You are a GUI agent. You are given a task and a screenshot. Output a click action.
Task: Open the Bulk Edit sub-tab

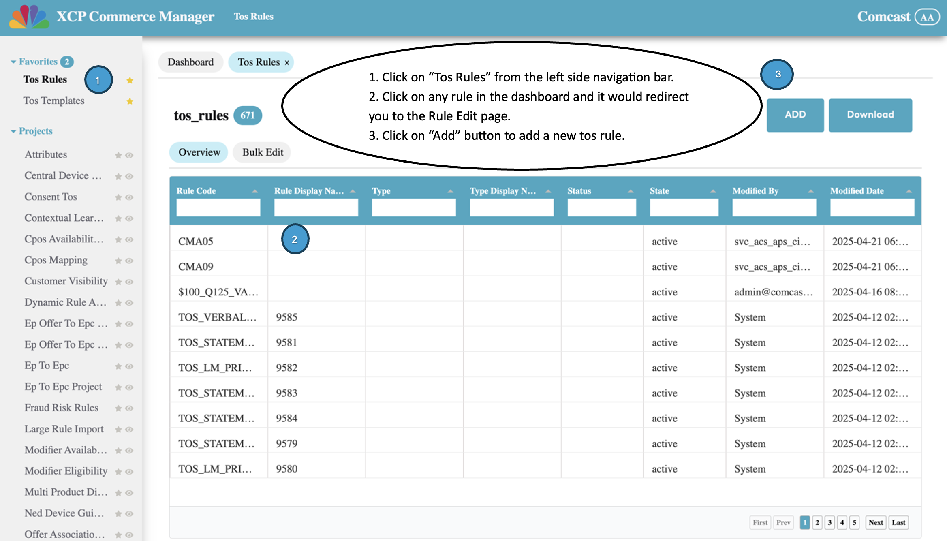click(263, 152)
